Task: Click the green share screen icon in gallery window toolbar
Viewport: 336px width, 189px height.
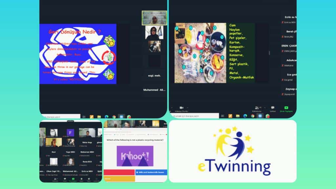Action: click(73, 179)
